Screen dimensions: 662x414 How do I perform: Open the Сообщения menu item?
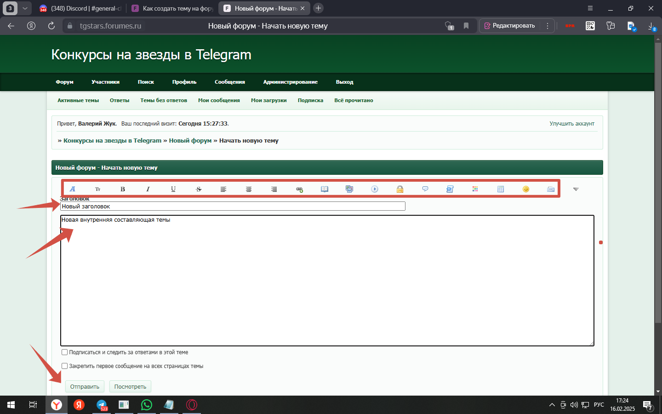pos(230,82)
